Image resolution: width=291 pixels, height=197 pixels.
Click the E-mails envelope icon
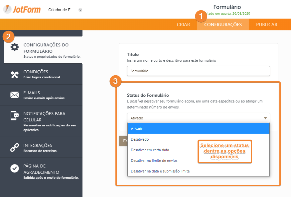[x=15, y=95]
